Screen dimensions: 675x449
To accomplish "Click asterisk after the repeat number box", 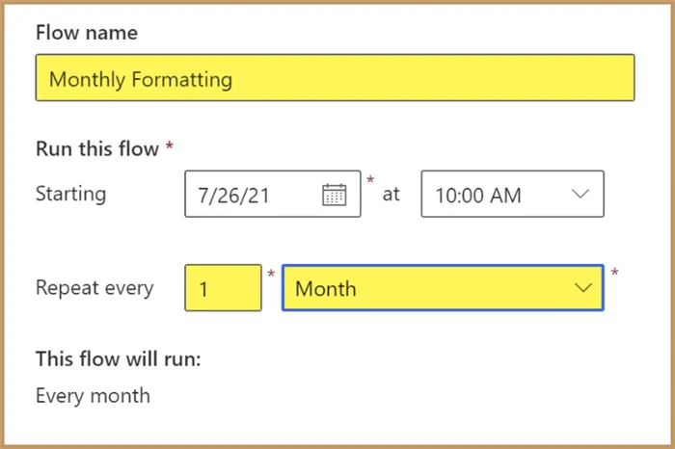I will pos(271,276).
